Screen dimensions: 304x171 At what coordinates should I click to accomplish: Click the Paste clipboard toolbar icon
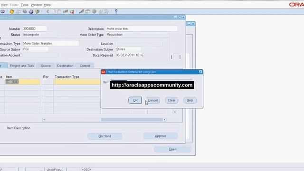(x=59, y=11)
